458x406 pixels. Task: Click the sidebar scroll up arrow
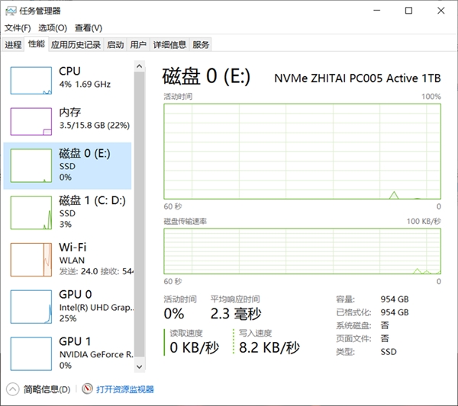[x=140, y=66]
